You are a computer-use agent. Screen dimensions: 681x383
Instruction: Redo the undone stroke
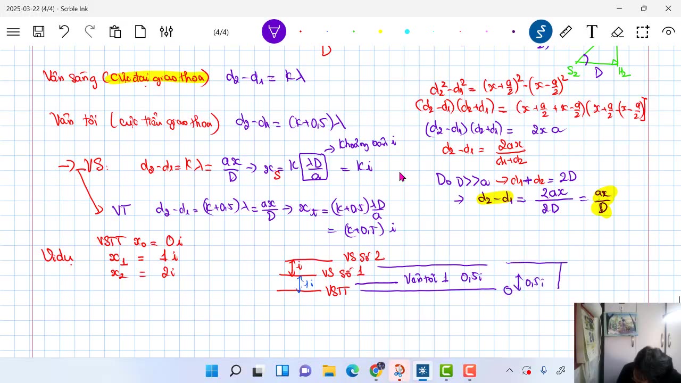tap(89, 32)
